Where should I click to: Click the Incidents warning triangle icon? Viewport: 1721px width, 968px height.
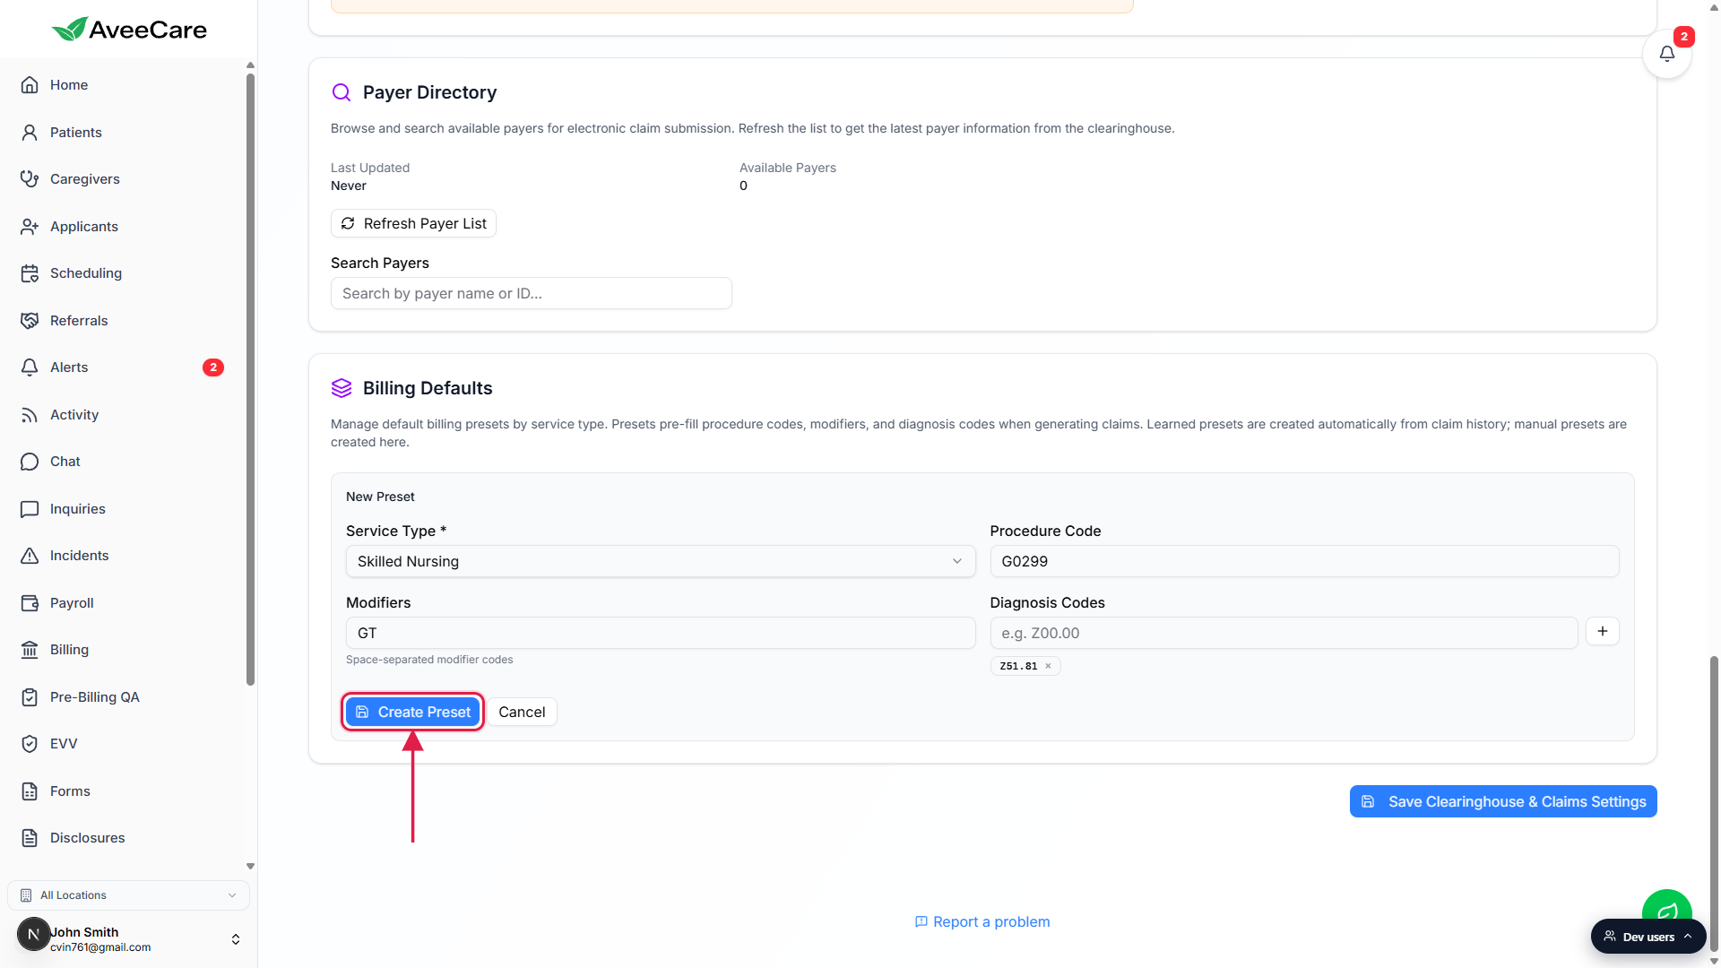(x=30, y=556)
